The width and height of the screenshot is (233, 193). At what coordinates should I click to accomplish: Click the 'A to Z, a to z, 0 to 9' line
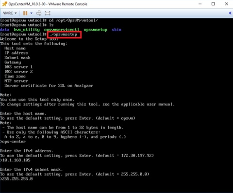[65, 137]
